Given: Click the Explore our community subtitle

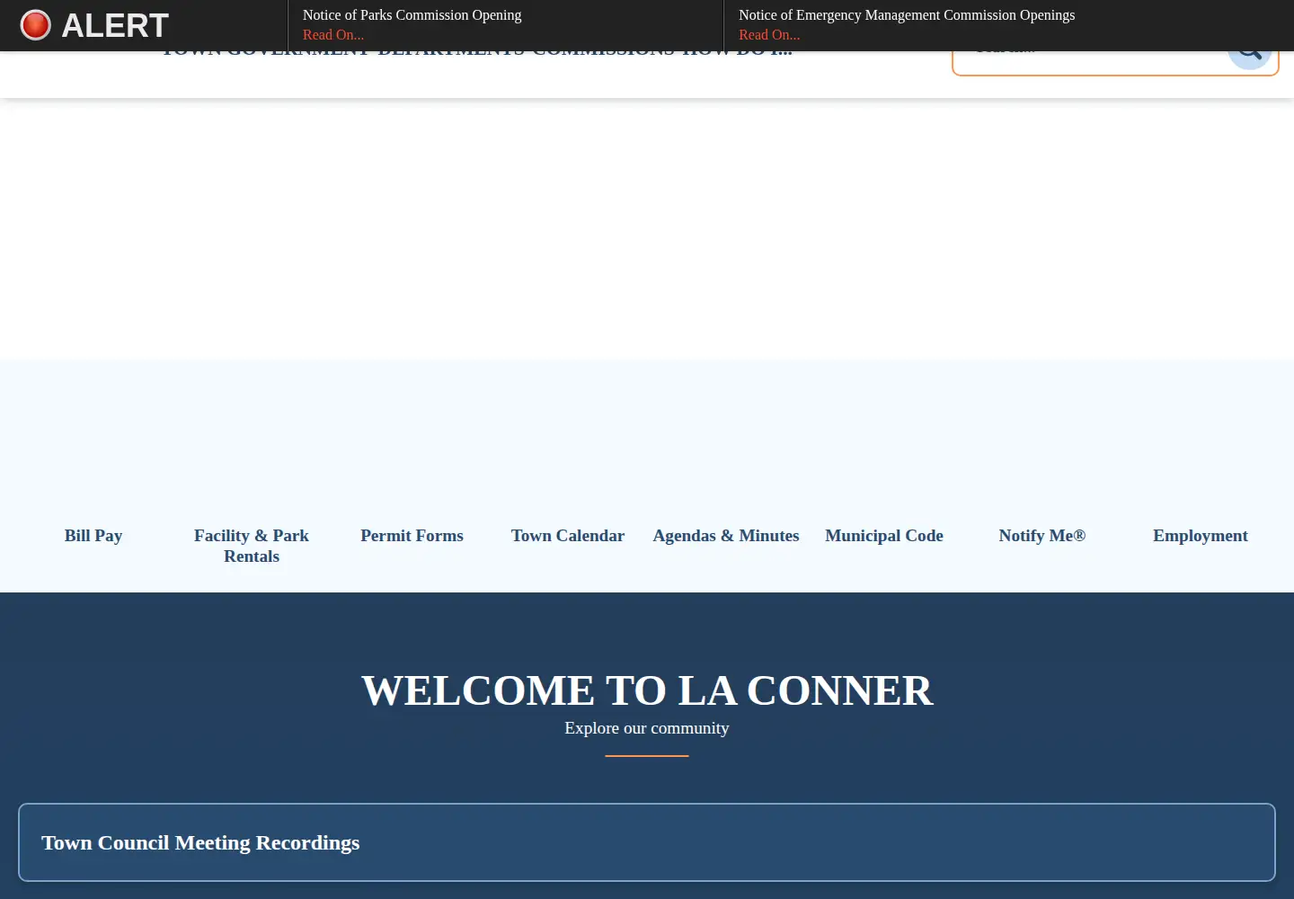Looking at the screenshot, I should 647,728.
